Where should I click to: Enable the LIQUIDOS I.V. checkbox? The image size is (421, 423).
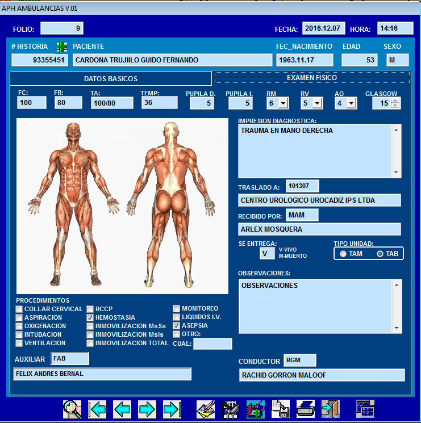tap(176, 317)
